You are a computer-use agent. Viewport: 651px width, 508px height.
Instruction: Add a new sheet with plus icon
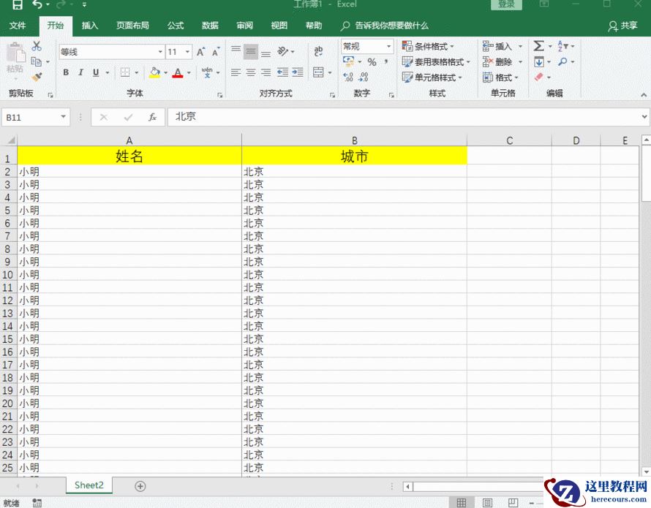(x=140, y=486)
